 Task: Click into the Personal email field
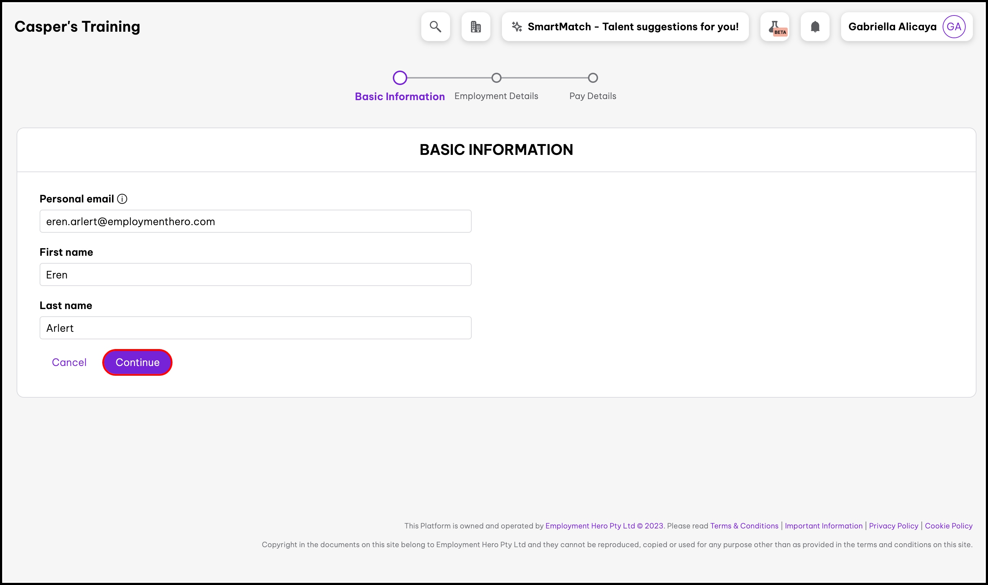[x=255, y=221]
